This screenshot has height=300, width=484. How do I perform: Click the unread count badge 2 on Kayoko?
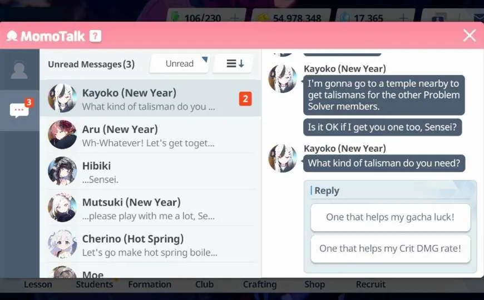[x=245, y=99]
